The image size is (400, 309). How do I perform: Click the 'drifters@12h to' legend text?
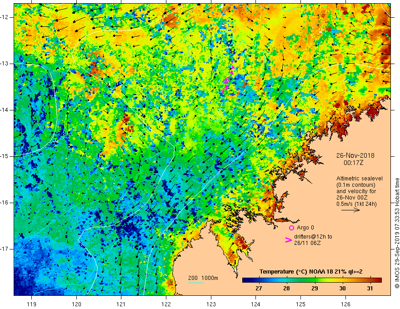point(313,237)
